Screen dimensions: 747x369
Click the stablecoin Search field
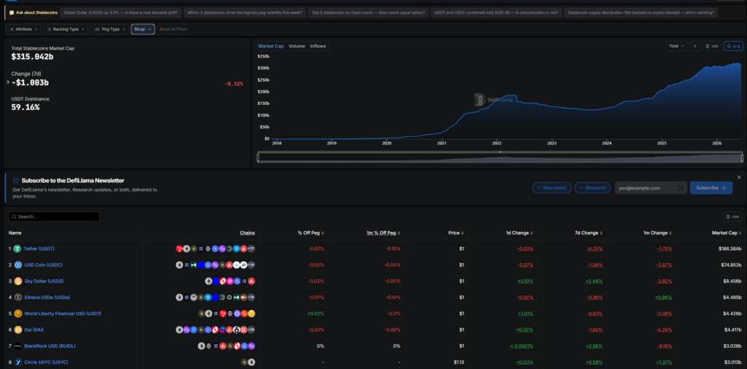[x=54, y=217]
